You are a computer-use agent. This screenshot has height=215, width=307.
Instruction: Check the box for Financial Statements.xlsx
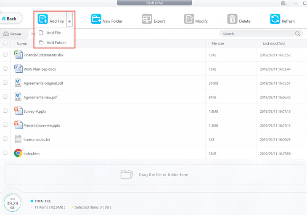pyautogui.click(x=5, y=54)
